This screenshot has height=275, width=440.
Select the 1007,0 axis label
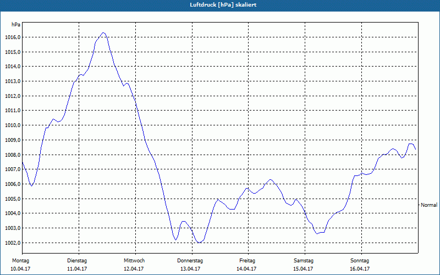click(12, 169)
